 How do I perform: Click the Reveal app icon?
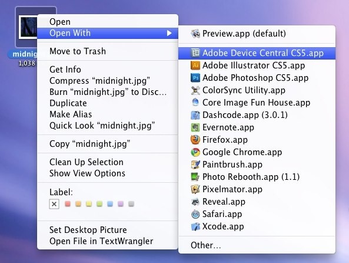[x=195, y=202]
